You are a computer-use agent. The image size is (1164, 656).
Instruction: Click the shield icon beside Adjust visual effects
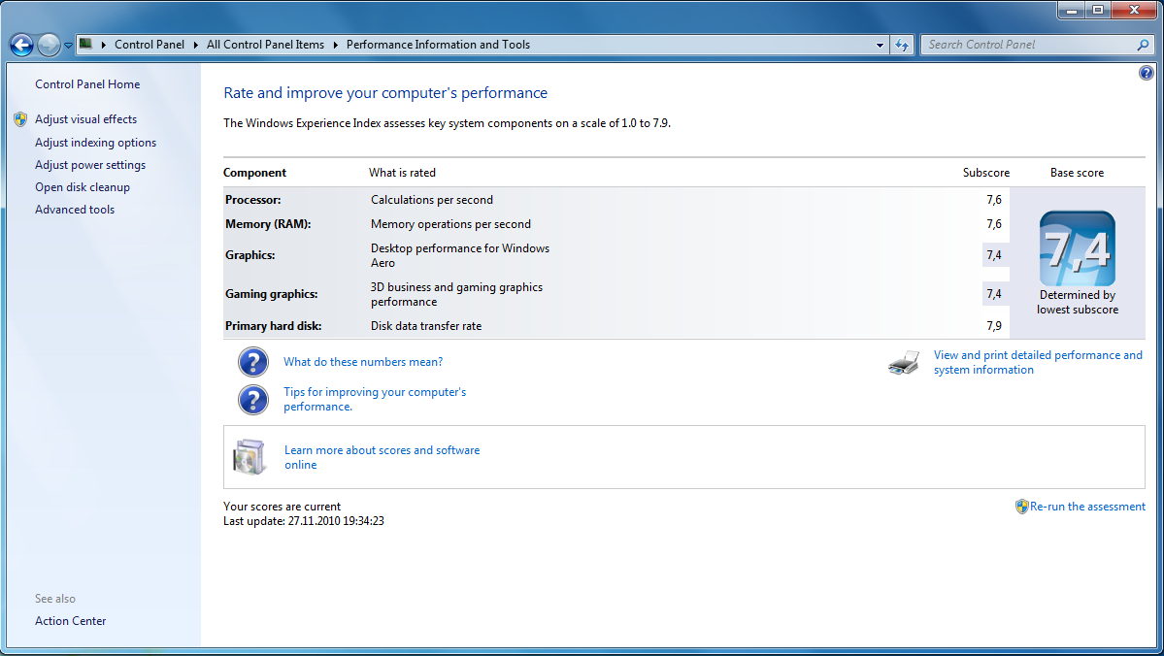20,119
